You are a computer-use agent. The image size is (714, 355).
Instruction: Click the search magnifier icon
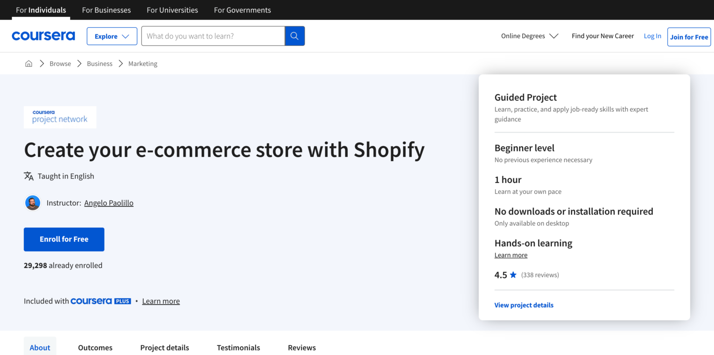coord(294,36)
